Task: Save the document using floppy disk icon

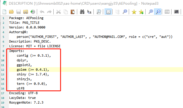Action: (x=19, y=12)
